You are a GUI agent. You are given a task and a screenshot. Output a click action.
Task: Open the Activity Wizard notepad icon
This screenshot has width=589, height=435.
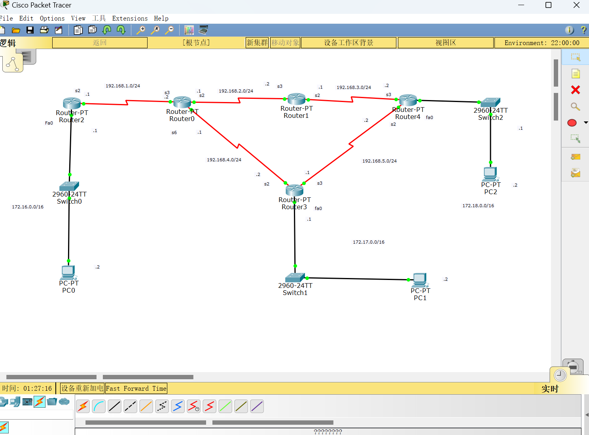click(x=59, y=30)
